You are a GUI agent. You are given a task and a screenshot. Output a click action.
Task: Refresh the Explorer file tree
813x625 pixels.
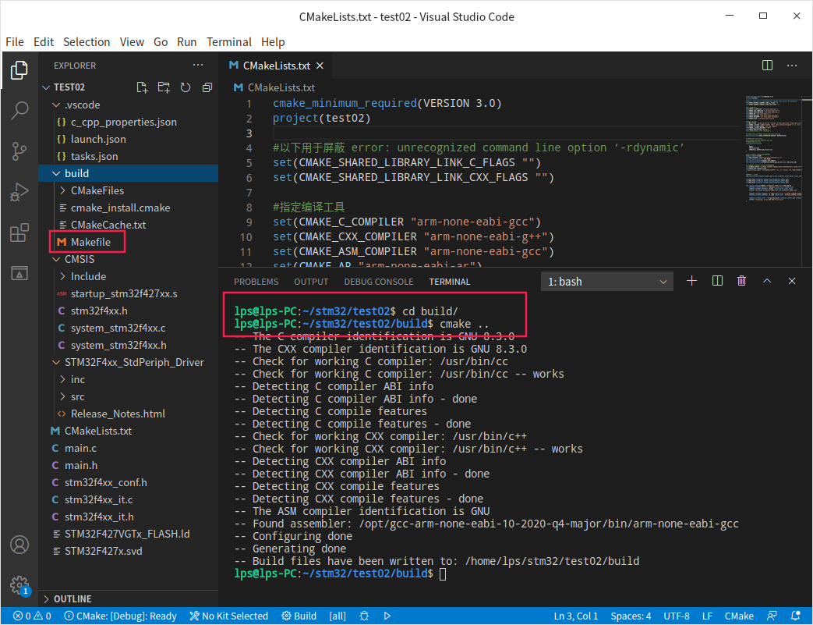coord(185,87)
